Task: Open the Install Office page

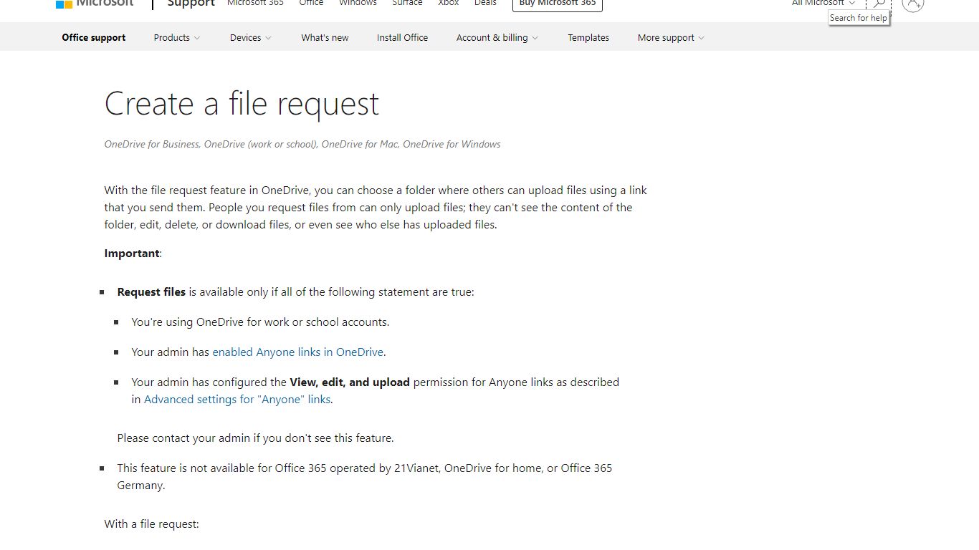Action: 402,37
